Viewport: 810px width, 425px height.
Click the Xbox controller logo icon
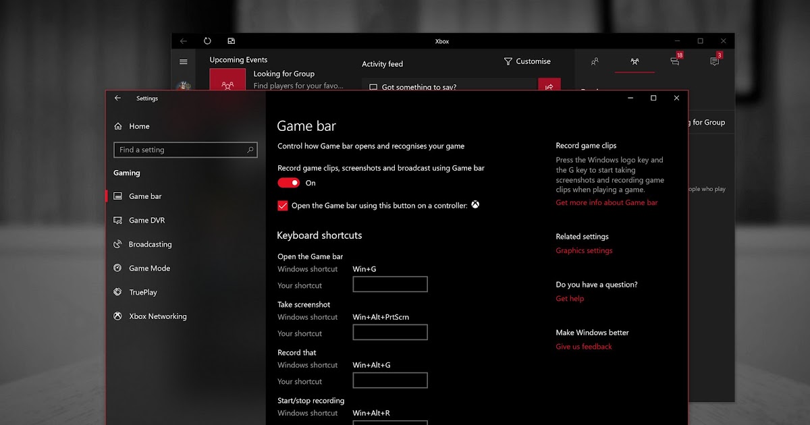click(475, 205)
